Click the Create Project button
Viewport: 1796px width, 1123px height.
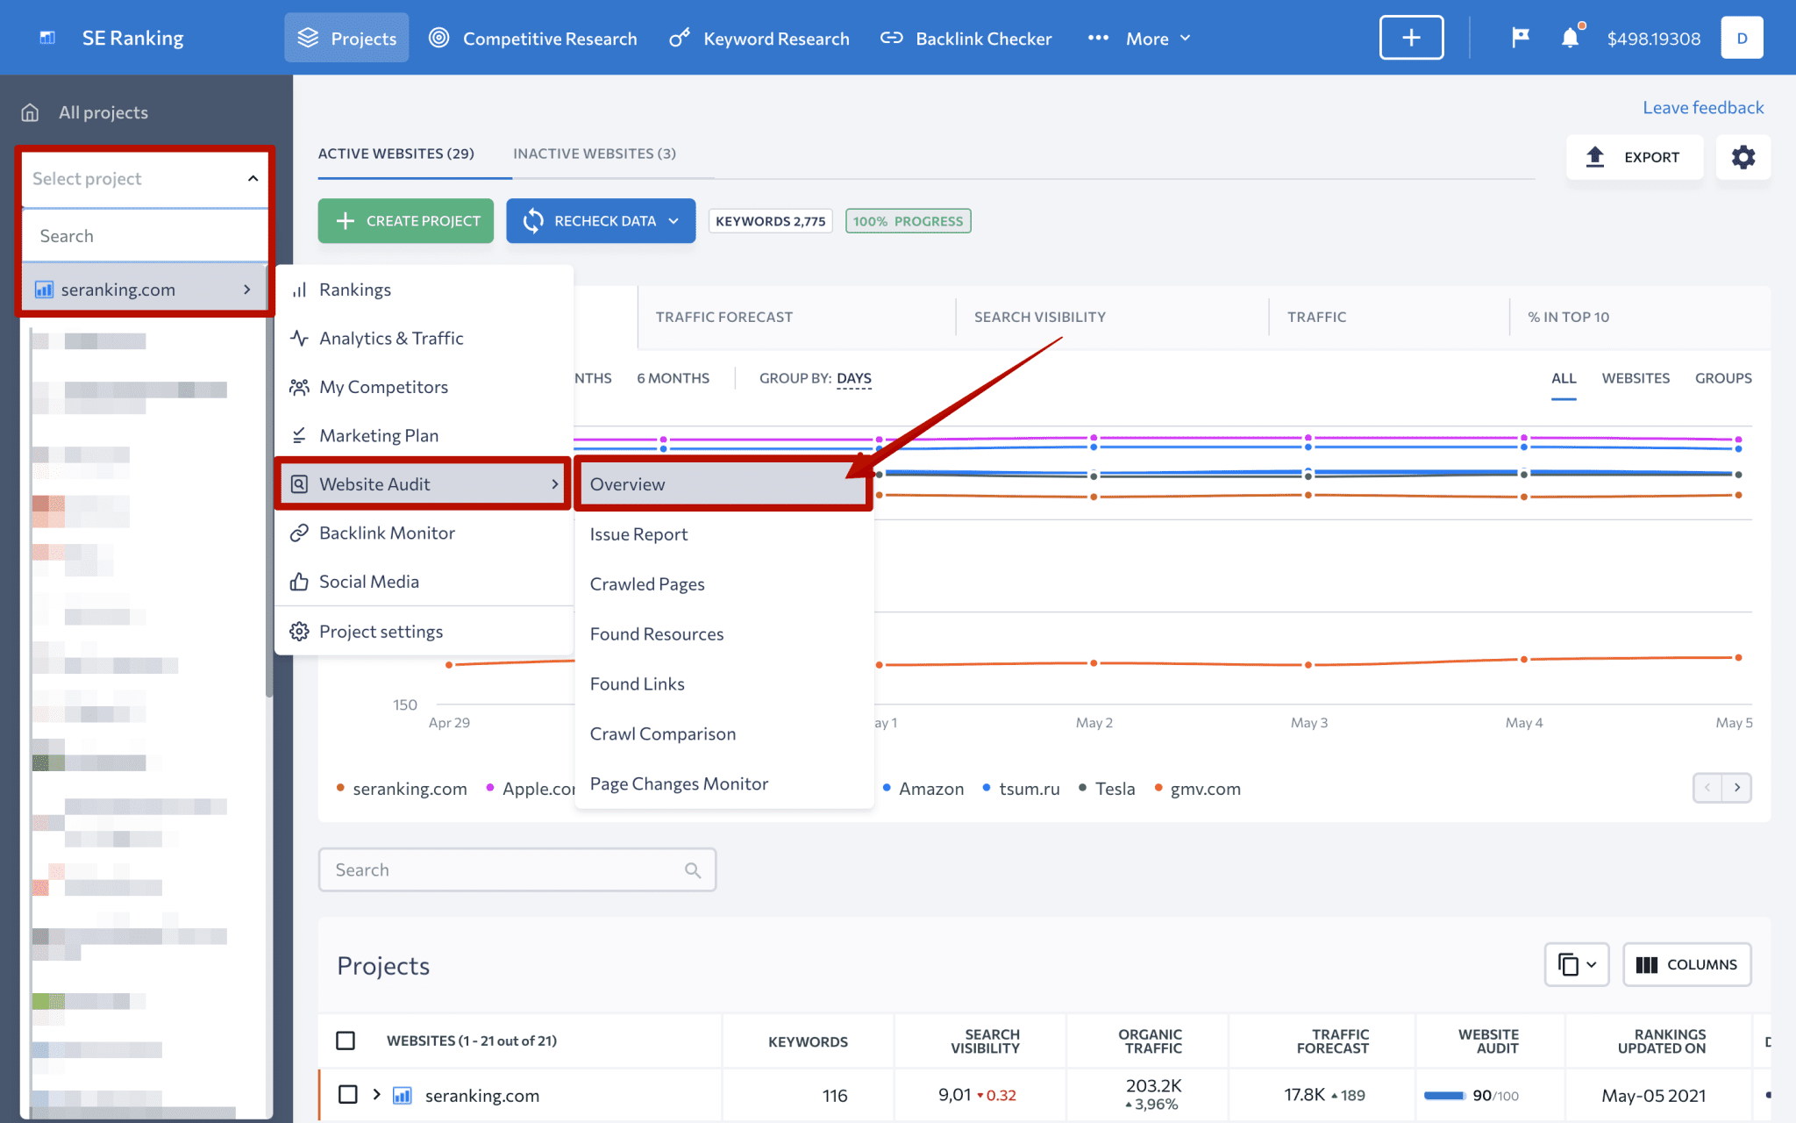pos(406,221)
